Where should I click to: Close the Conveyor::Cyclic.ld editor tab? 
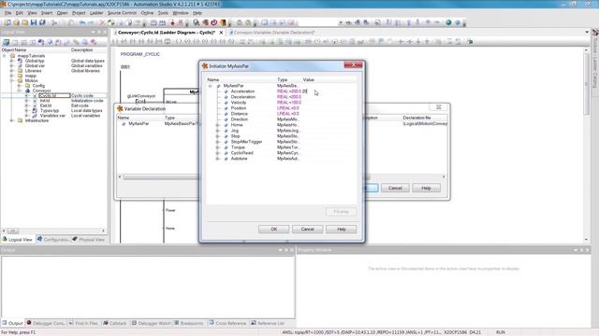pyautogui.click(x=221, y=33)
